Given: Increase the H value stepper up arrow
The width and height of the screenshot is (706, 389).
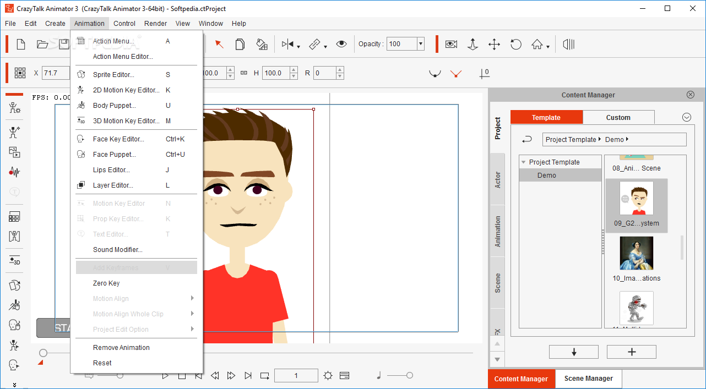Looking at the screenshot, I should tap(294, 70).
